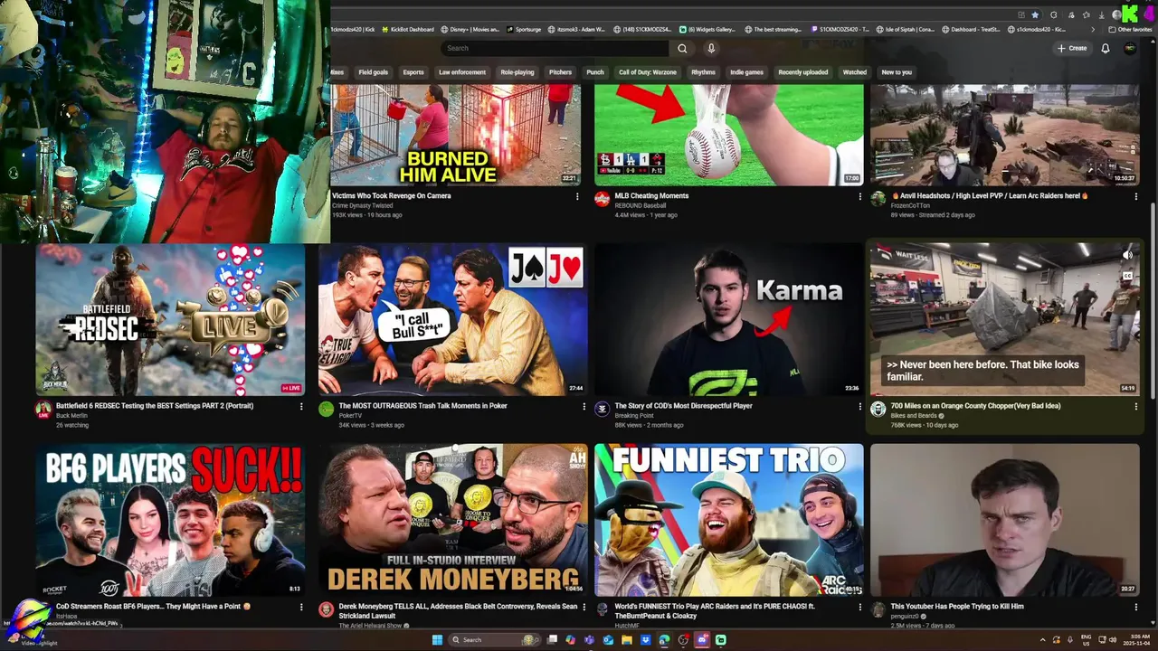
Task: Open Breaking Point channel avatar
Action: [603, 410]
